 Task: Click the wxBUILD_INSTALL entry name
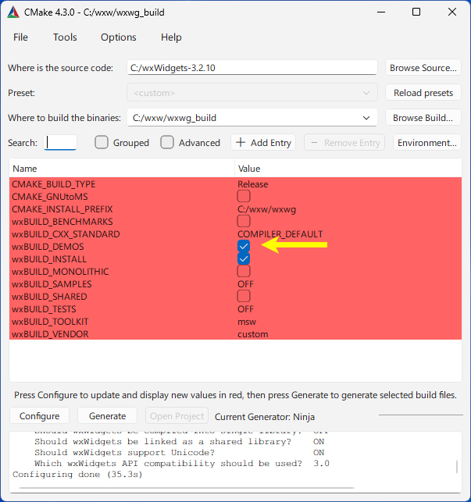click(x=49, y=259)
